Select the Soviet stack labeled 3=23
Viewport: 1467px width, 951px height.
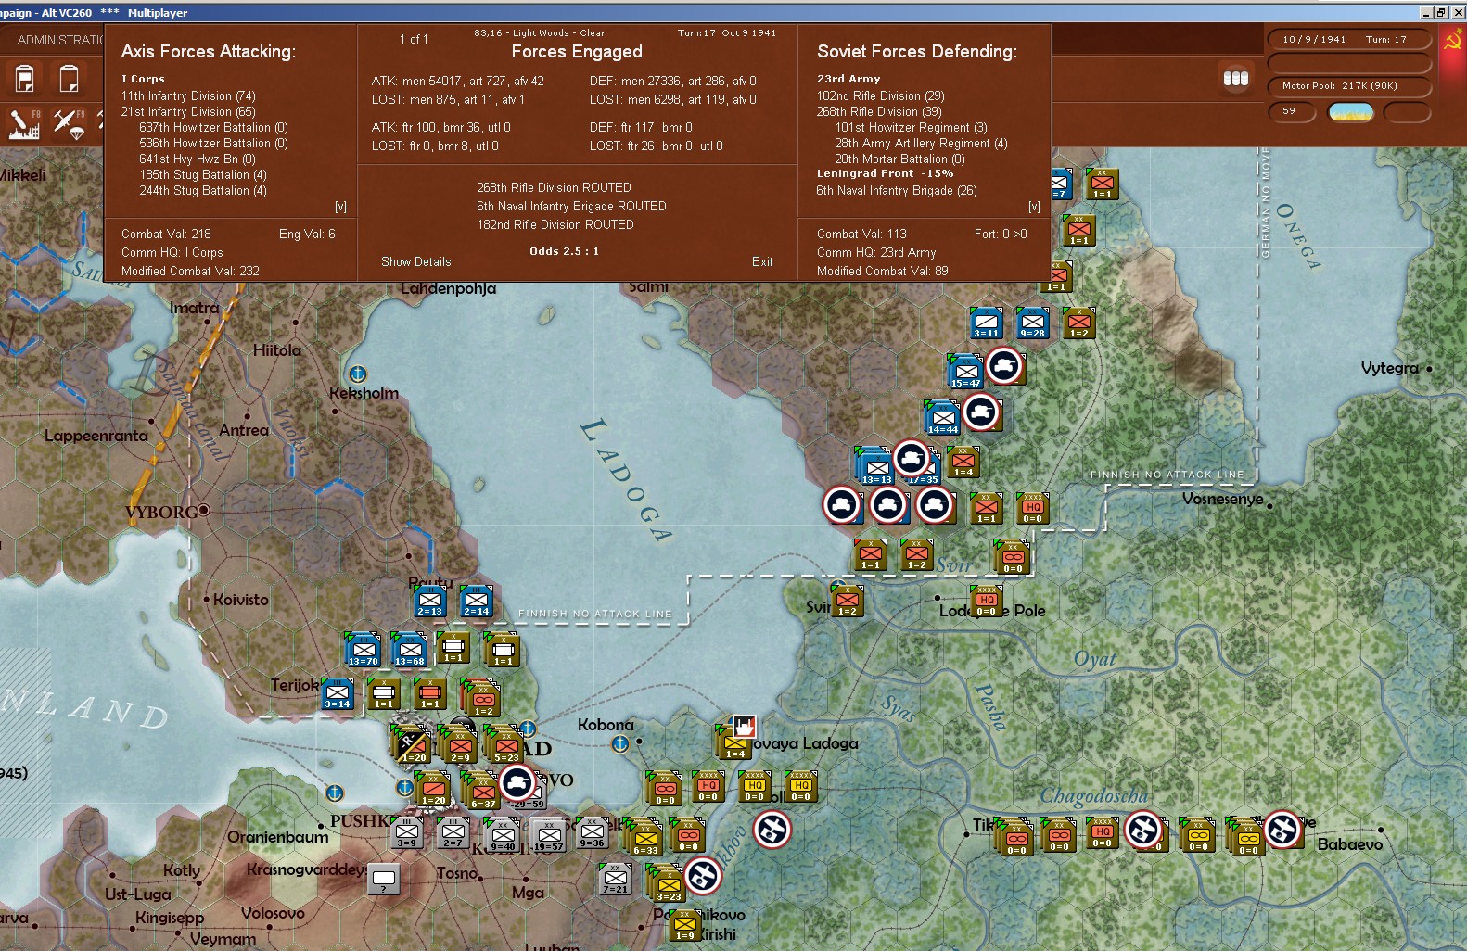click(x=668, y=883)
